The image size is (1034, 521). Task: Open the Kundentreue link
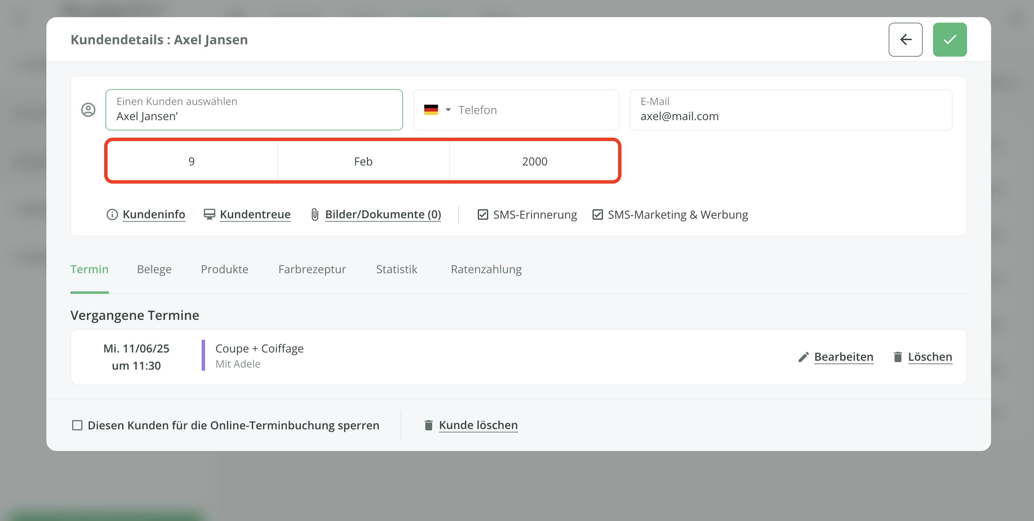[x=255, y=215]
